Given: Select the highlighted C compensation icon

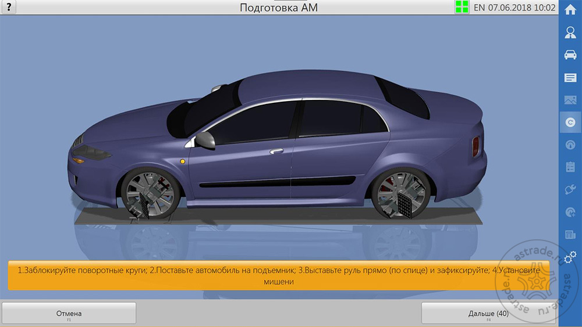Looking at the screenshot, I should click(570, 122).
